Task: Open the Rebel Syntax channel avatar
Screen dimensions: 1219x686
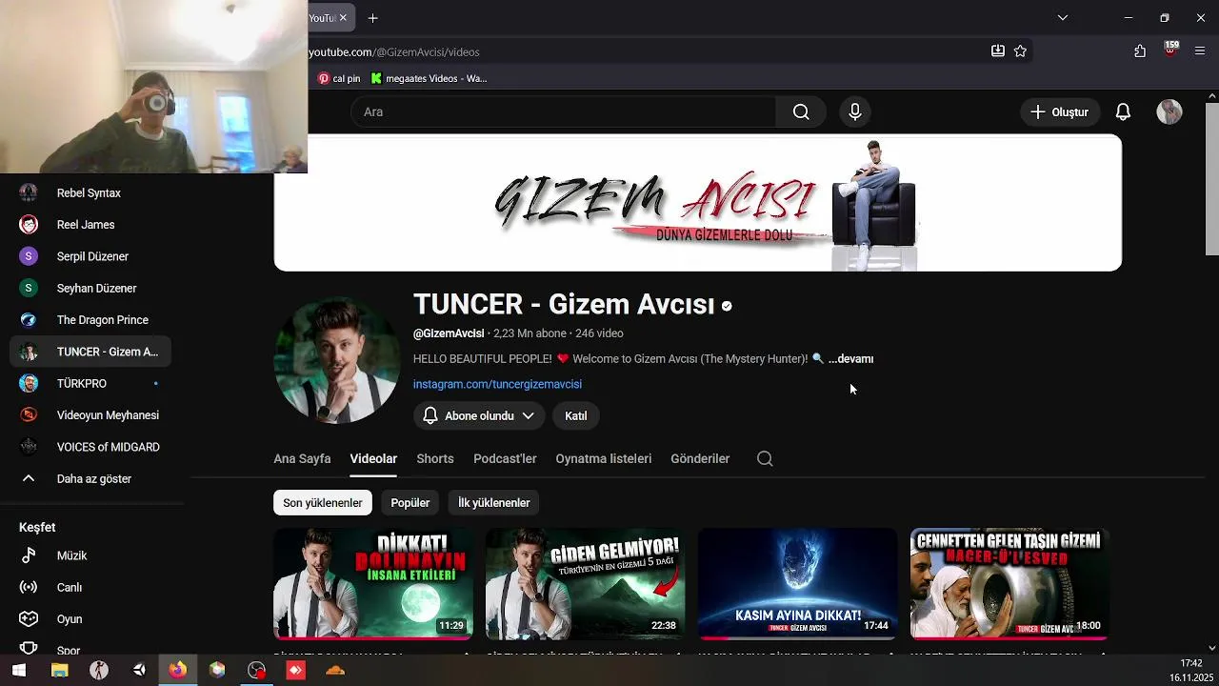Action: [29, 192]
